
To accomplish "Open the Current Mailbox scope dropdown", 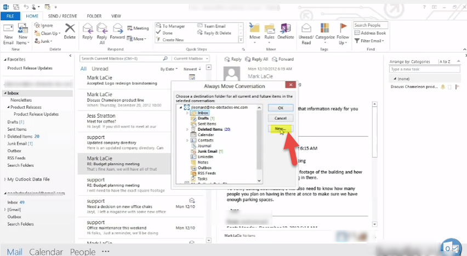I will click(x=191, y=59).
